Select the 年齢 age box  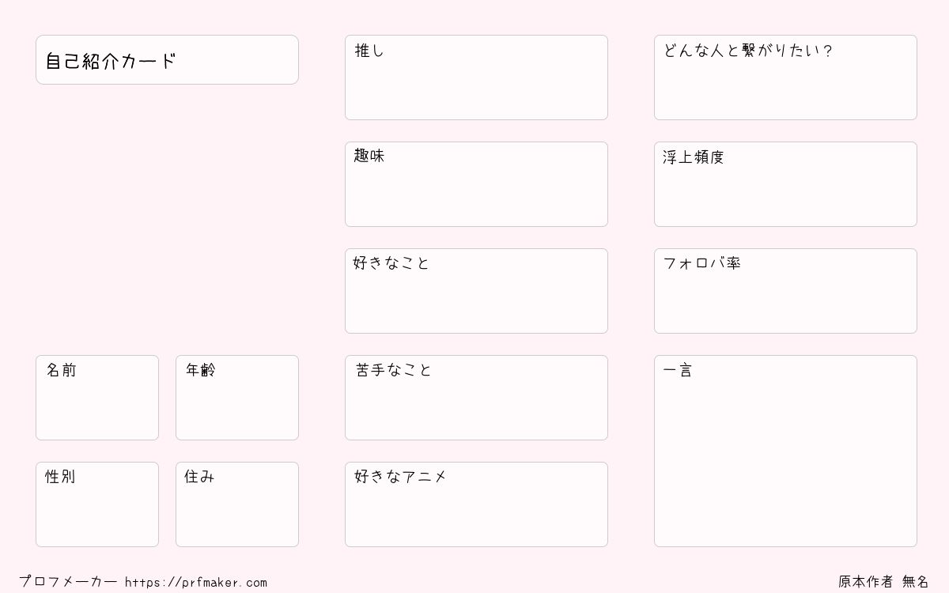pos(237,398)
